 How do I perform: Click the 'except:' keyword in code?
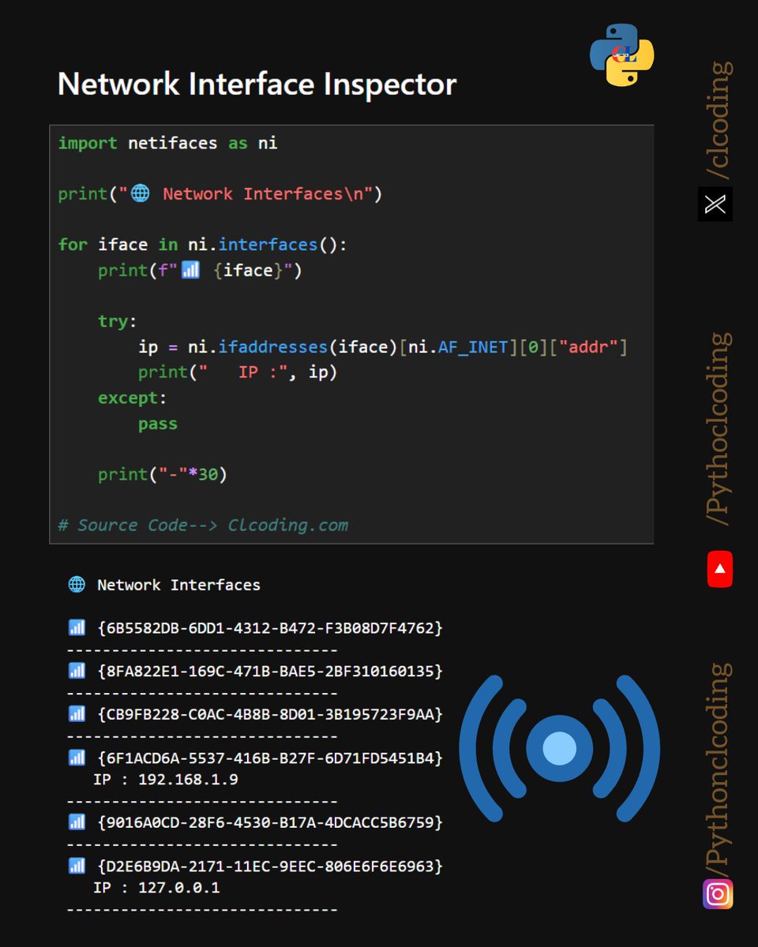[x=133, y=398]
